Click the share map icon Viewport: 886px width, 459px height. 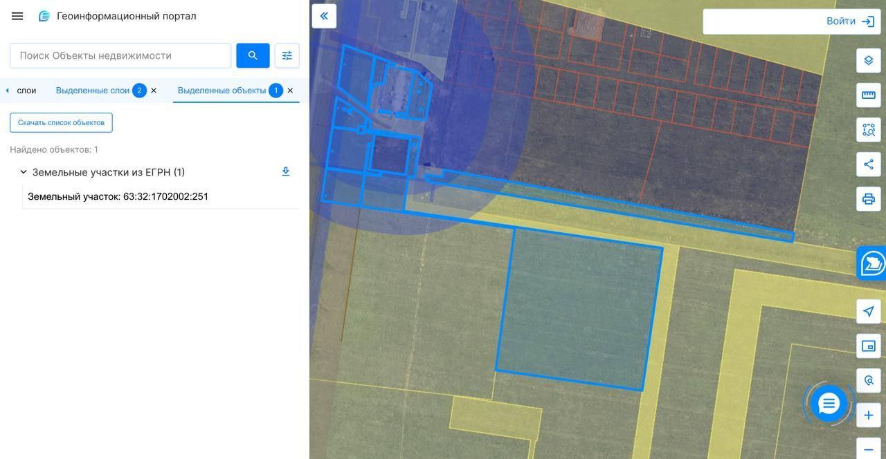click(869, 164)
